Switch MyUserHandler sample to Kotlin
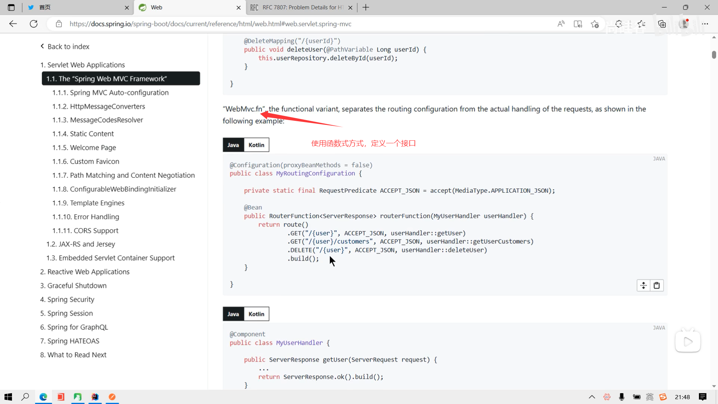Screen dimensions: 718x404 [x=256, y=314]
